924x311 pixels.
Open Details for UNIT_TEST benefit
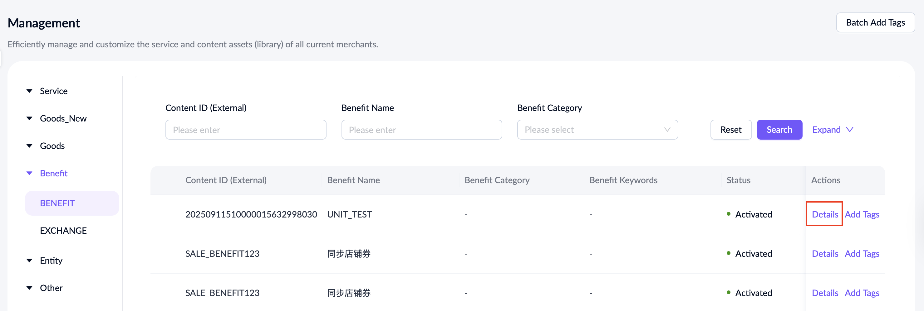pos(825,214)
